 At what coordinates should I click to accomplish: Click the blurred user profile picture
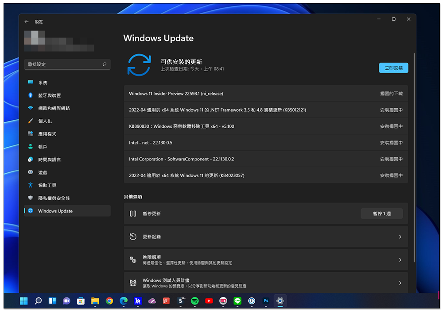[x=35, y=38]
